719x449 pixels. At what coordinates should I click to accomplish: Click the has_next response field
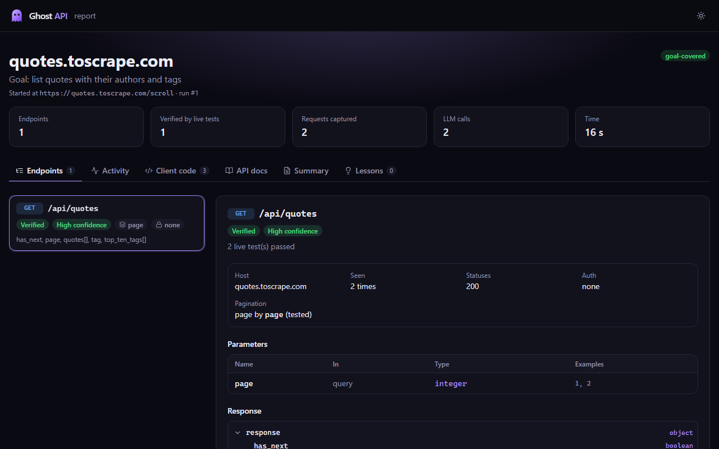271,446
